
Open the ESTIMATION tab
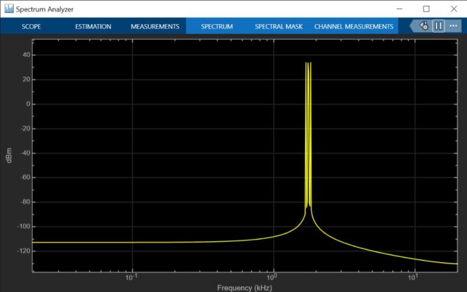pos(93,27)
